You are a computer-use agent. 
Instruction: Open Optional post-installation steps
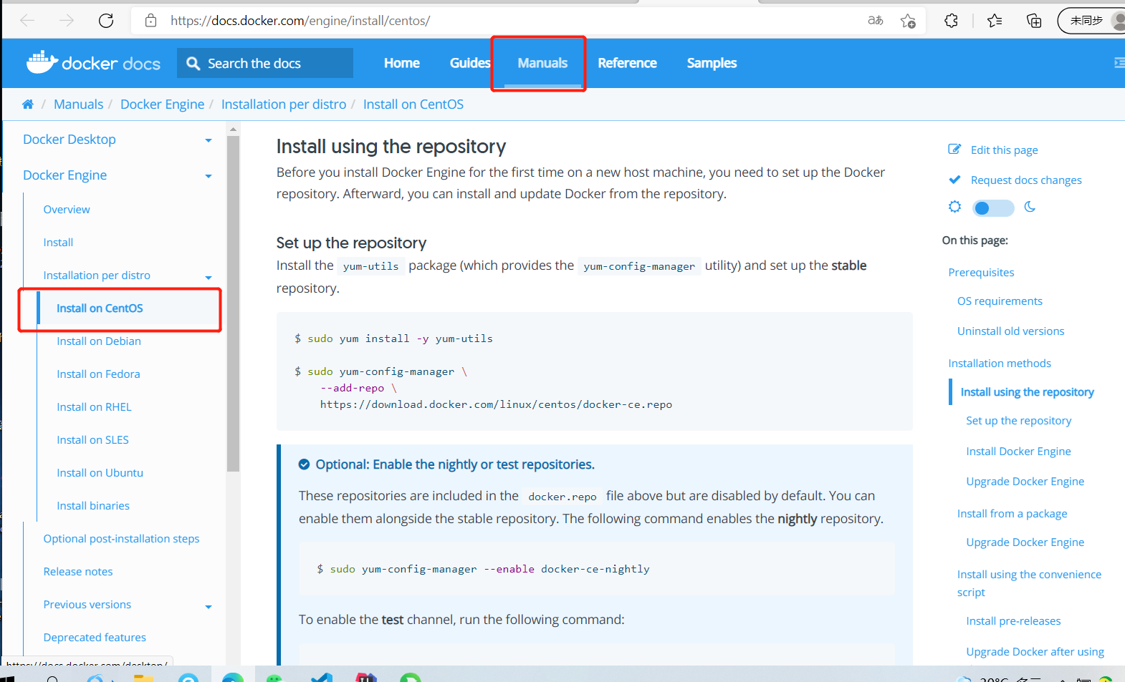pyautogui.click(x=121, y=539)
